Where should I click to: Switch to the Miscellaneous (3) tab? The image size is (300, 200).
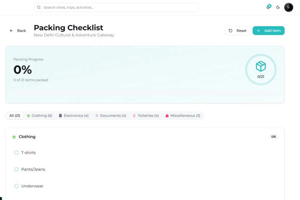(183, 115)
